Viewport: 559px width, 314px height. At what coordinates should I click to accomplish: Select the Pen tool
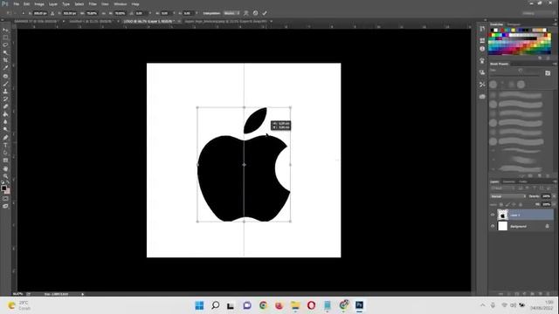click(5, 138)
